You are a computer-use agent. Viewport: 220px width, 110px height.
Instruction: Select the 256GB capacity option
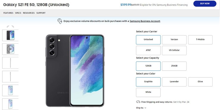174,66
